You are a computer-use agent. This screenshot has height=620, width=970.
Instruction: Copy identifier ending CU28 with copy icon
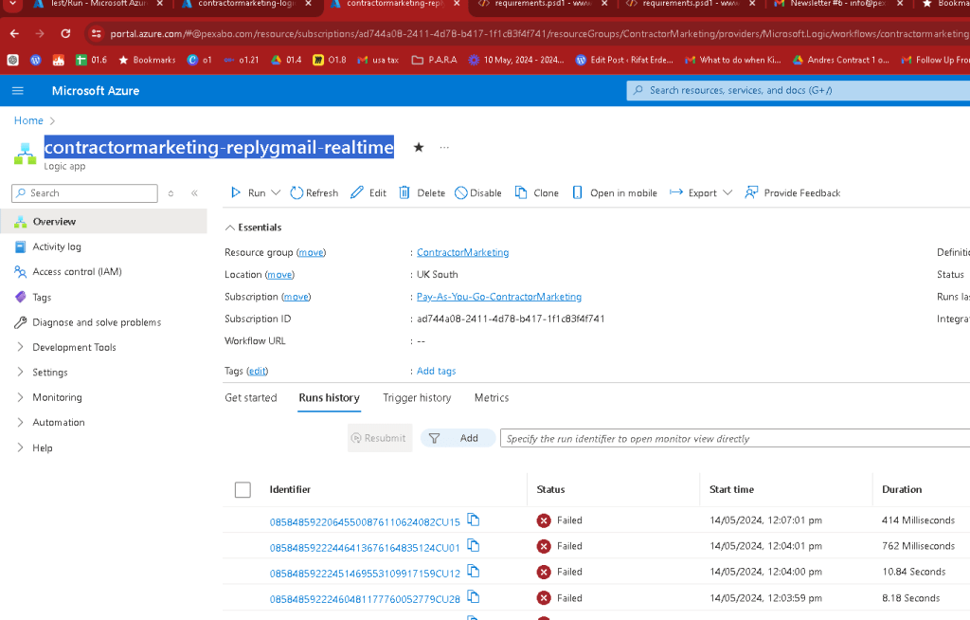click(474, 597)
